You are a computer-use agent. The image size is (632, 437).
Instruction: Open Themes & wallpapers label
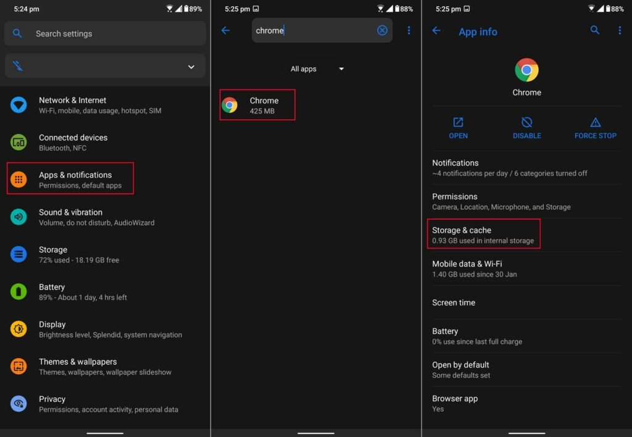pos(78,362)
